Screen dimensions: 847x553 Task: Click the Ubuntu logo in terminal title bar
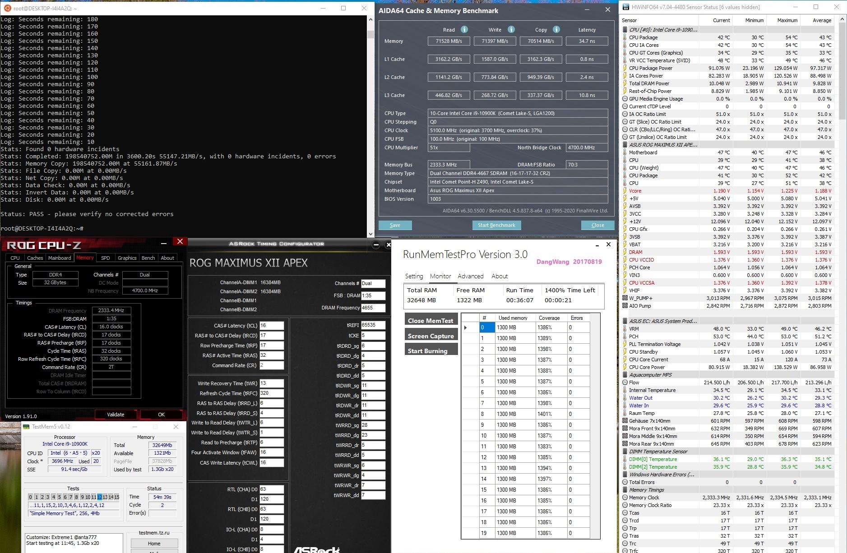click(7, 8)
